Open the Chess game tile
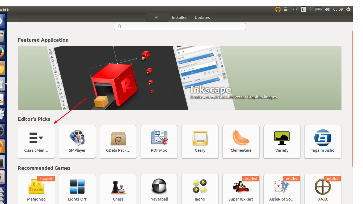 pos(118,189)
